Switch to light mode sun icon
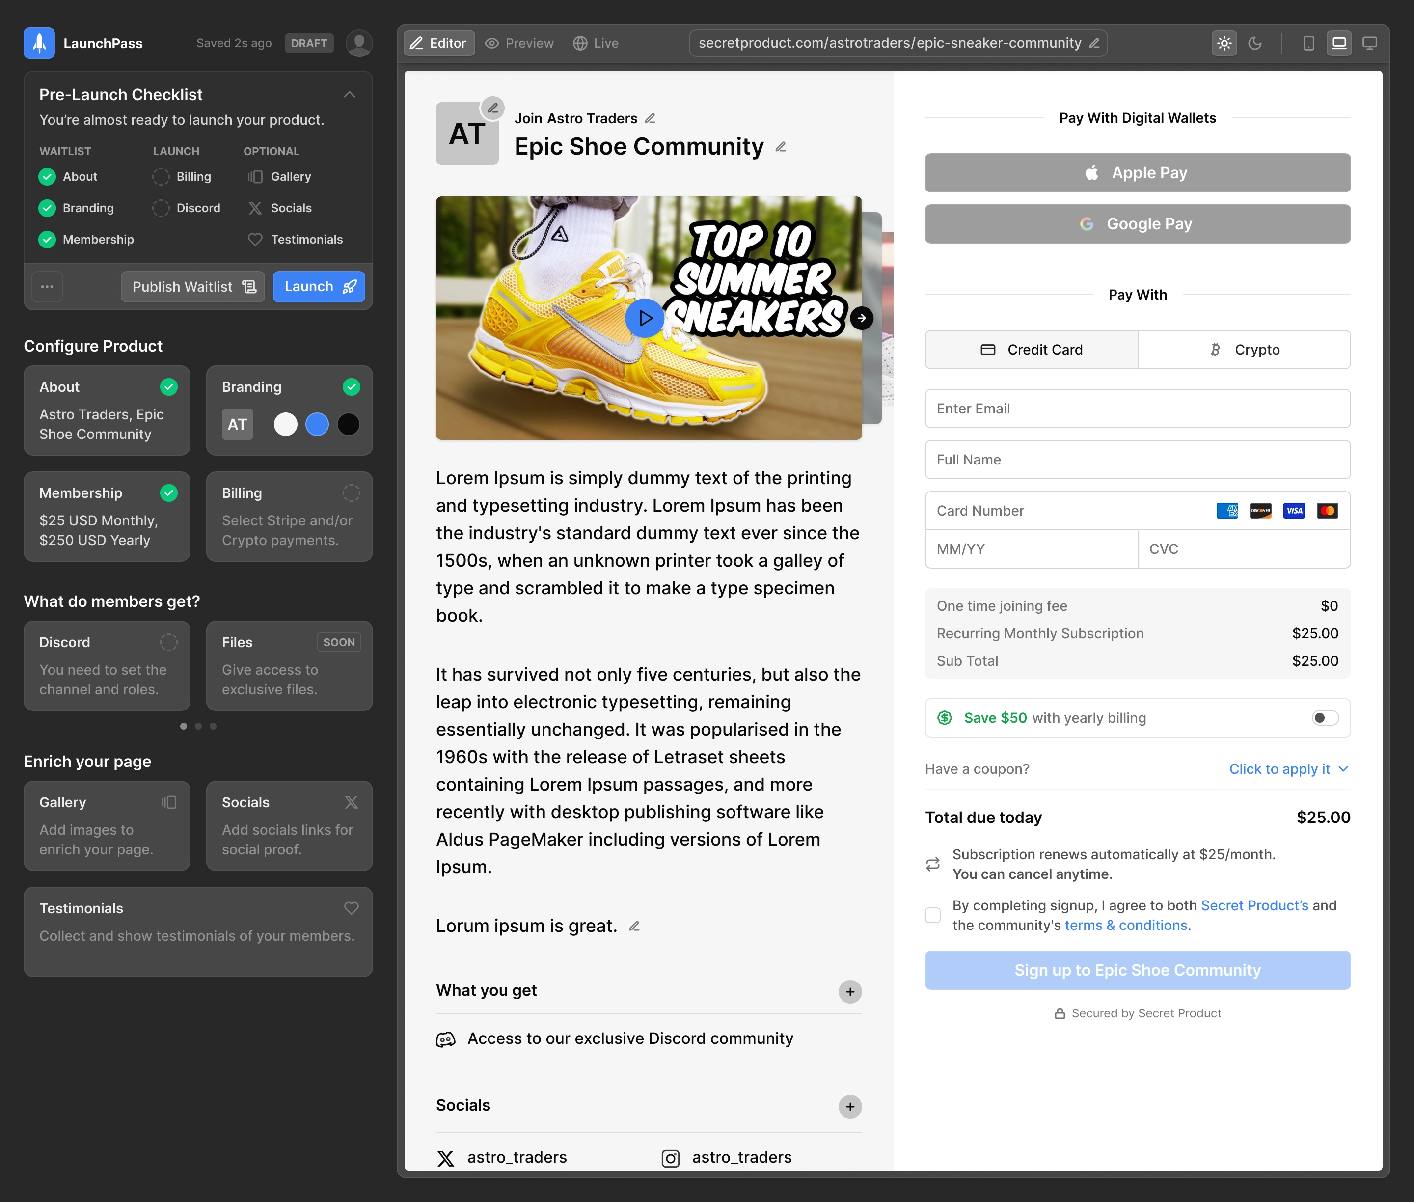The image size is (1414, 1202). [1224, 43]
